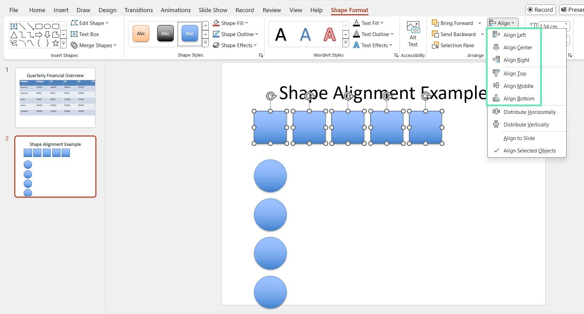The width and height of the screenshot is (584, 314).
Task: Open the Alt Text pane
Action: tap(412, 34)
